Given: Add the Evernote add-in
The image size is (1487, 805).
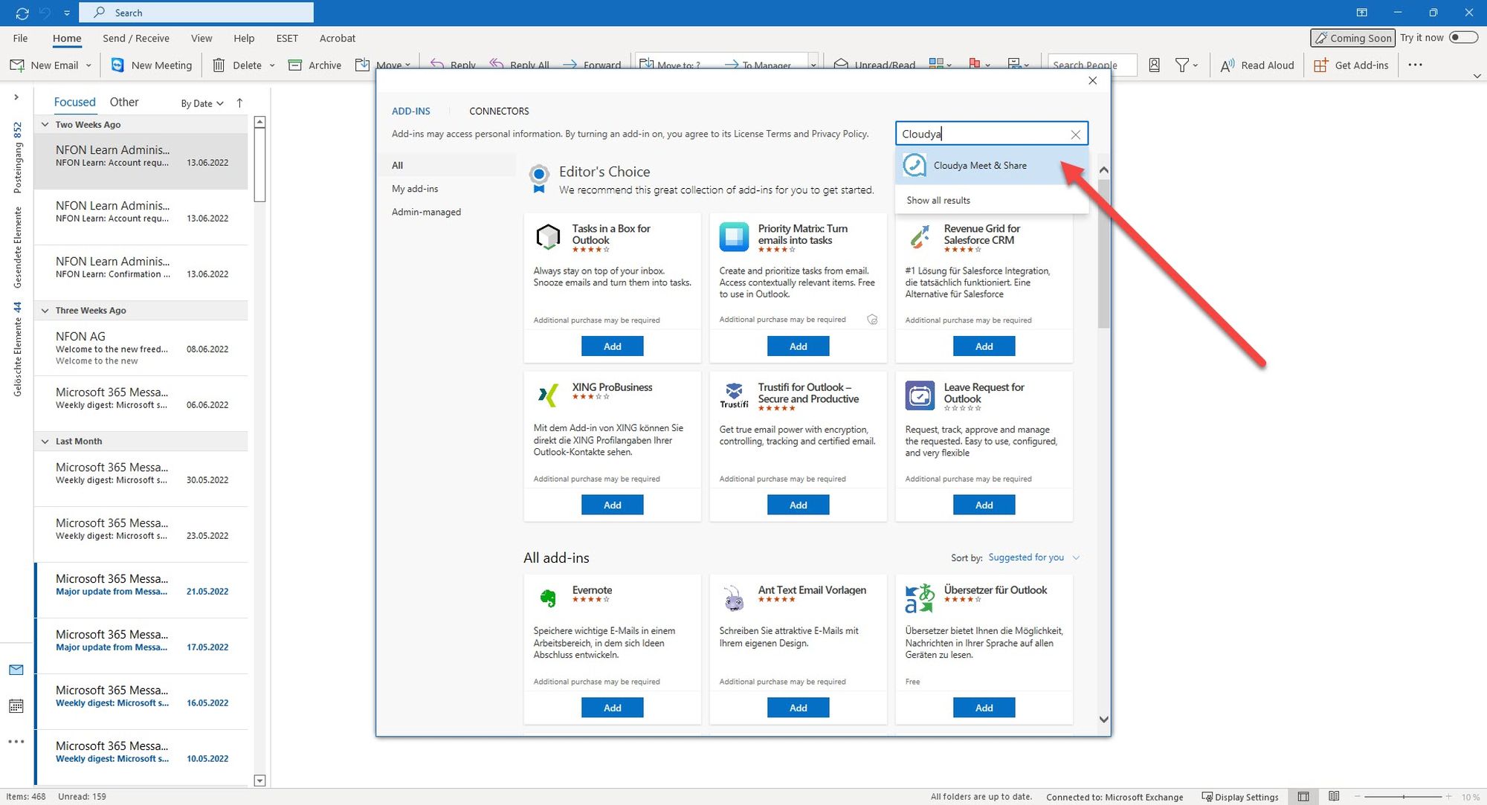Looking at the screenshot, I should coord(612,708).
